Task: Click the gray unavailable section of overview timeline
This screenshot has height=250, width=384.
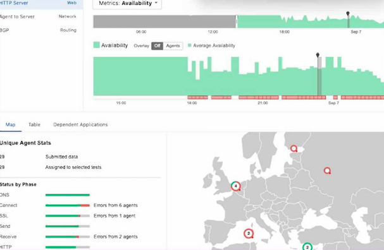Action: coord(164,21)
